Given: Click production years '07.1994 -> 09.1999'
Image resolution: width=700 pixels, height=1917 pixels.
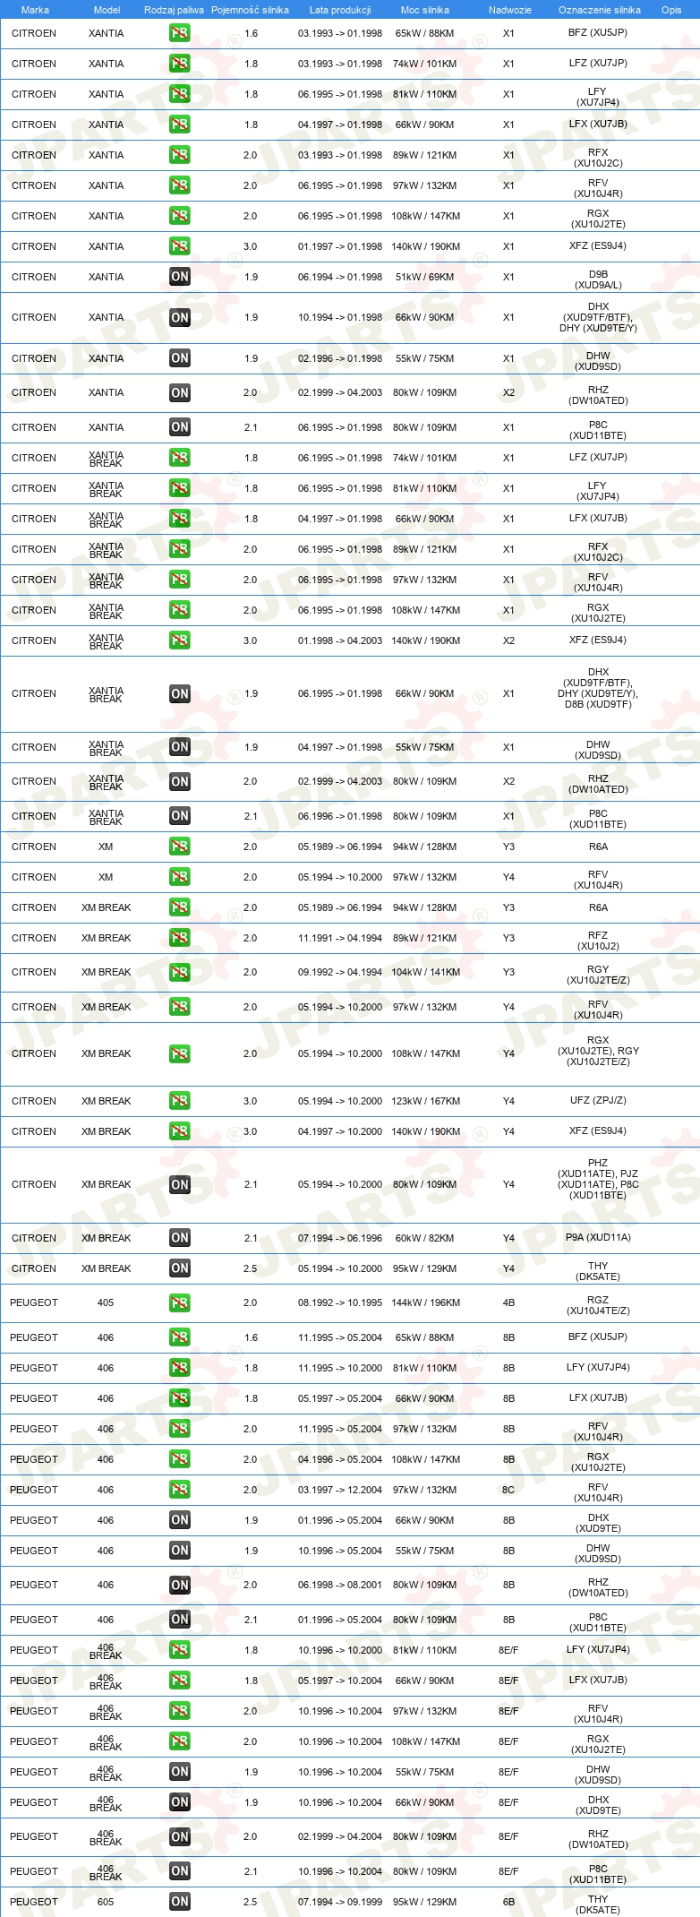Looking at the screenshot, I should click(340, 1902).
